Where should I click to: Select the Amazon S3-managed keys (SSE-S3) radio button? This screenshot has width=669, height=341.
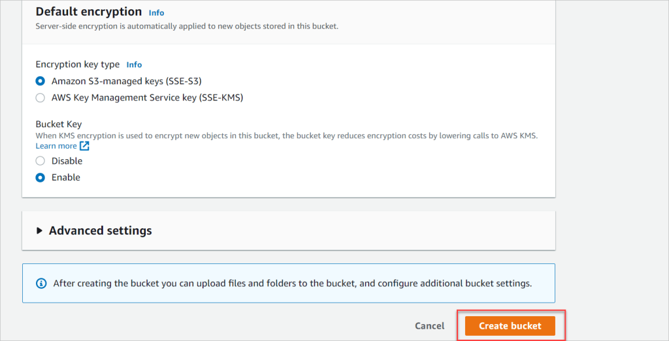tap(40, 81)
